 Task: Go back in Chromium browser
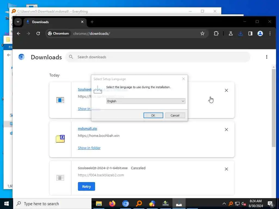[19, 33]
